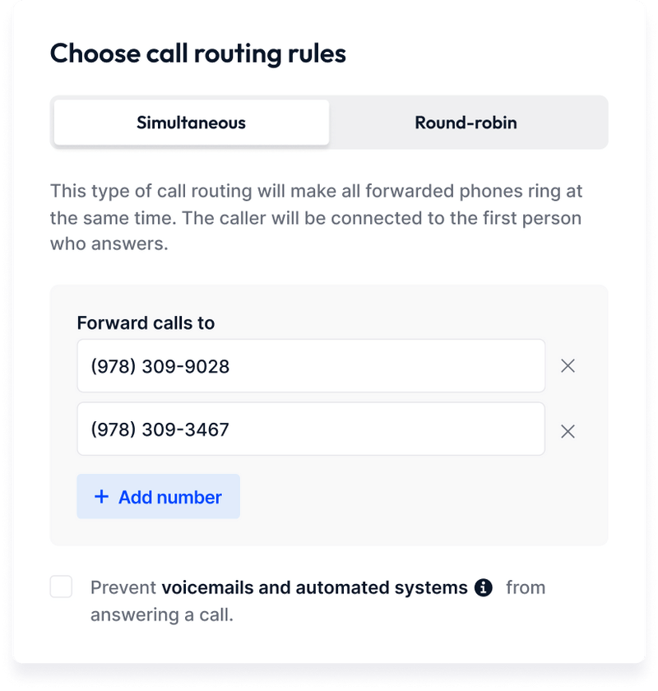Viewport: 658px width, 691px height.
Task: Click the plus icon on Add number
Action: point(101,497)
